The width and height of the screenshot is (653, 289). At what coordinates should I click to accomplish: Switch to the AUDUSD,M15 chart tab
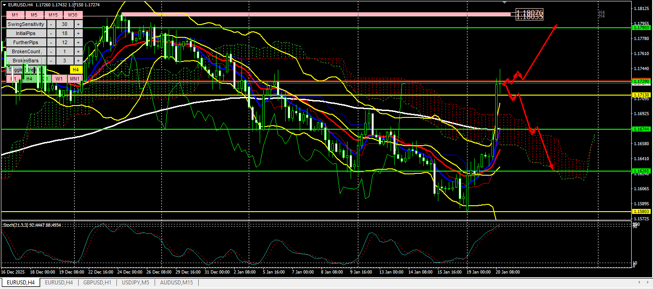tap(176, 283)
